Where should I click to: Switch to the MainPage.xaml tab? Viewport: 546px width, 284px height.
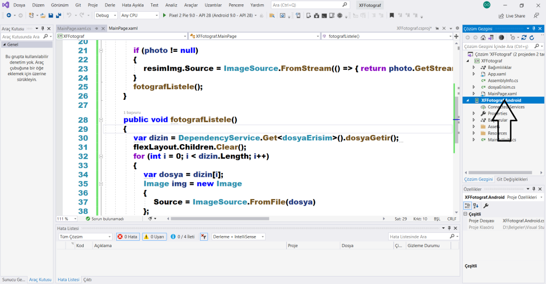pos(123,28)
